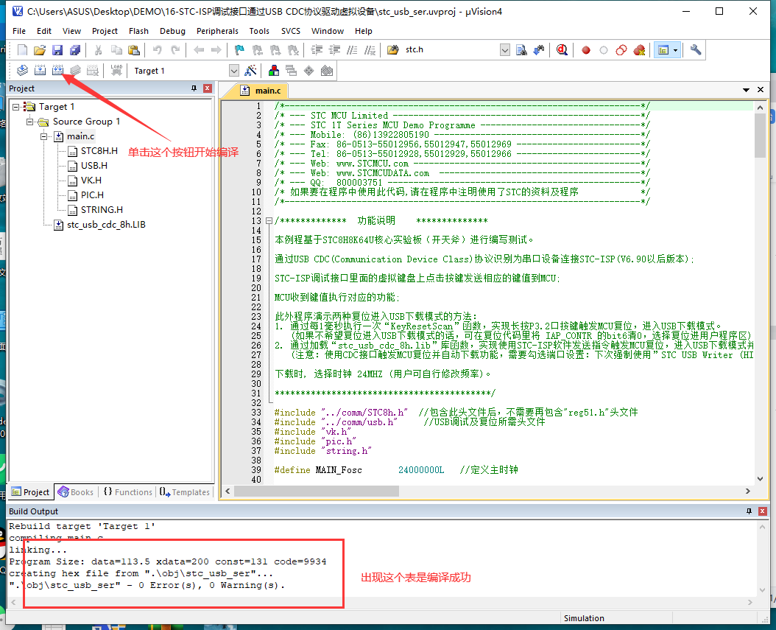The height and width of the screenshot is (630, 776).
Task: Unindent selected lines icon
Action: [334, 50]
